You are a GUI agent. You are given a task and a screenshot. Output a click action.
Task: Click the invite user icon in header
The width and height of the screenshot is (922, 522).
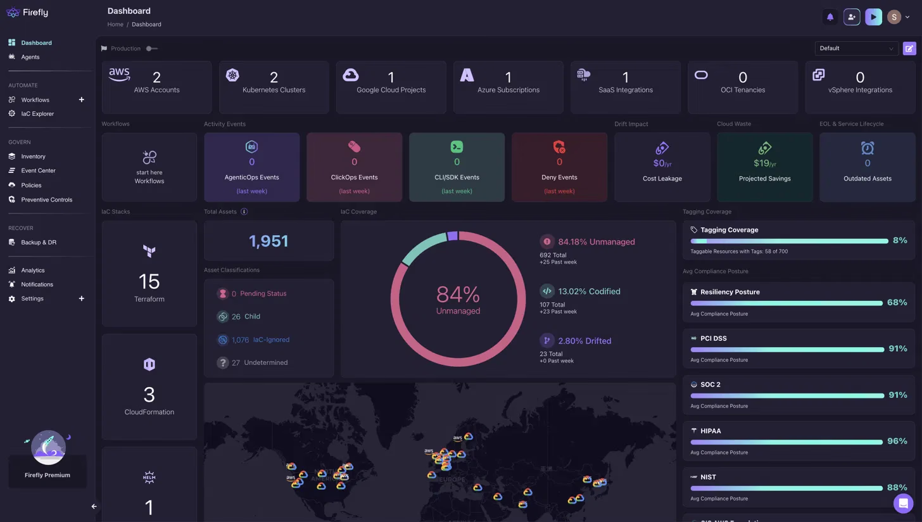point(852,17)
